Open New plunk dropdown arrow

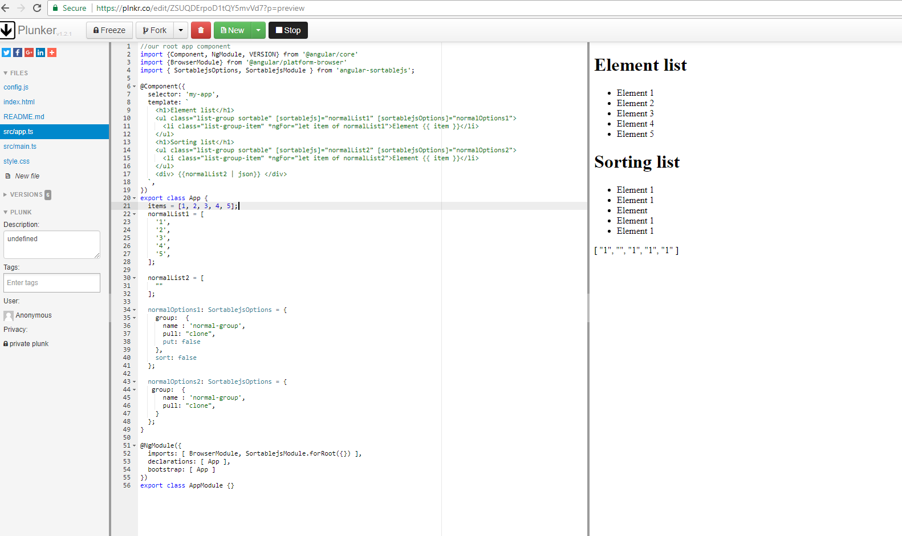(x=258, y=30)
